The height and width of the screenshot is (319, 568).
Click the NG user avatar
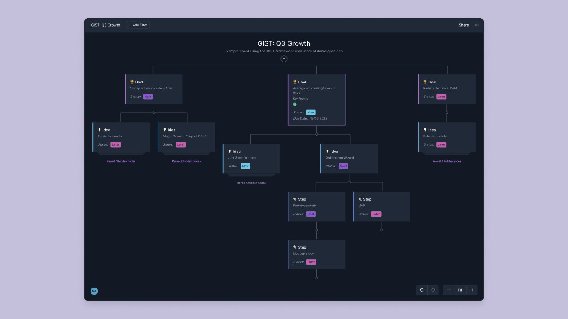pyautogui.click(x=94, y=291)
